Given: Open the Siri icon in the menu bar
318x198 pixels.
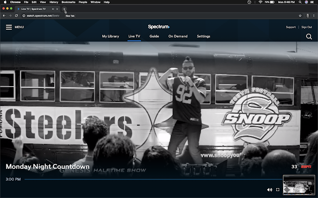Looking at the screenshot, I should [306, 2].
